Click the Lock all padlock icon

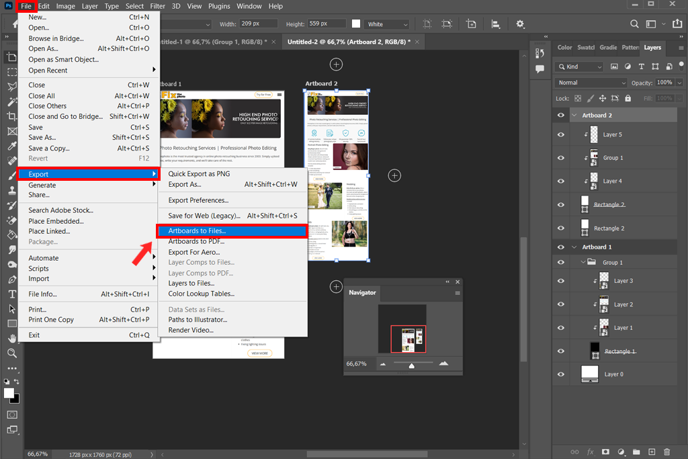(628, 98)
